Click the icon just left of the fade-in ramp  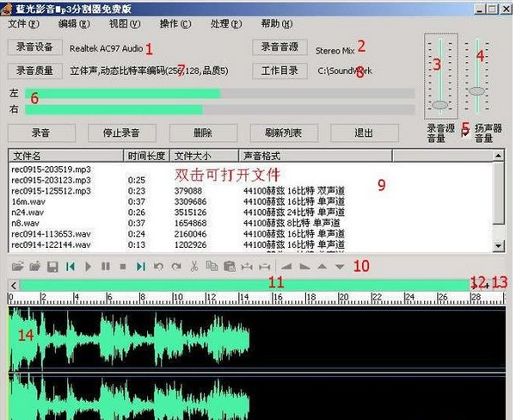265,267
